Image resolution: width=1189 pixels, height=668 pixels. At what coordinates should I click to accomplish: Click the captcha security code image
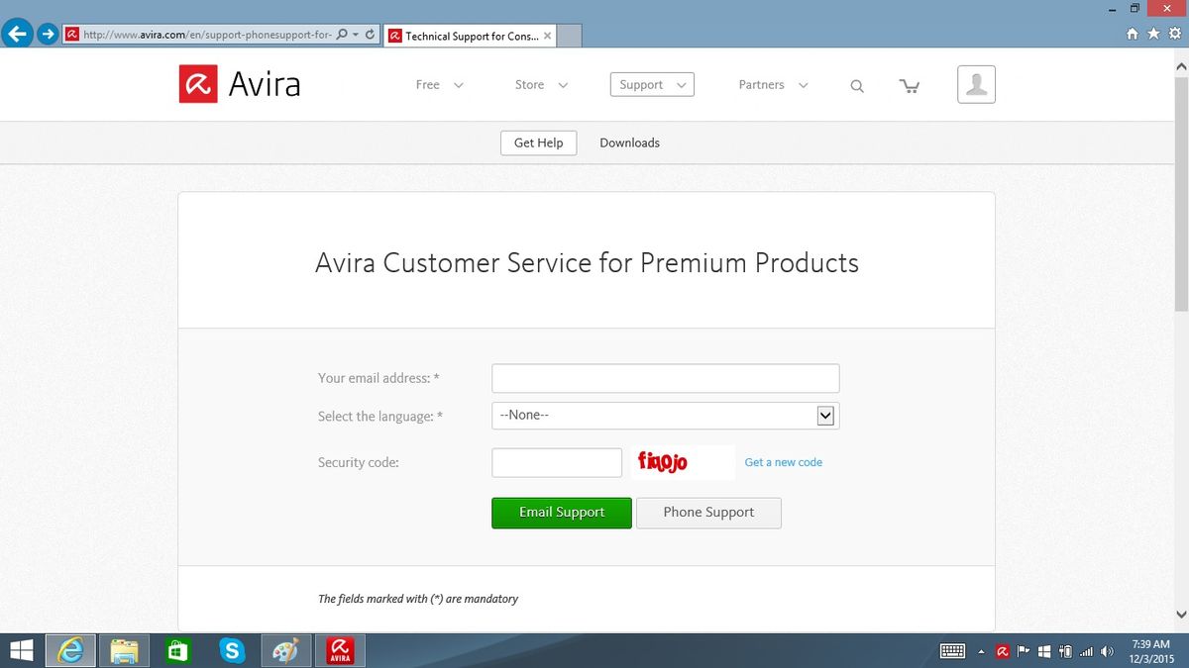tap(683, 463)
